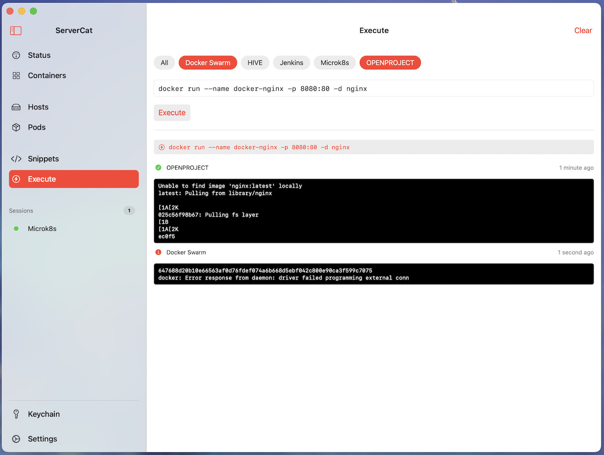Clear the execution history
This screenshot has width=604, height=455.
(x=583, y=30)
